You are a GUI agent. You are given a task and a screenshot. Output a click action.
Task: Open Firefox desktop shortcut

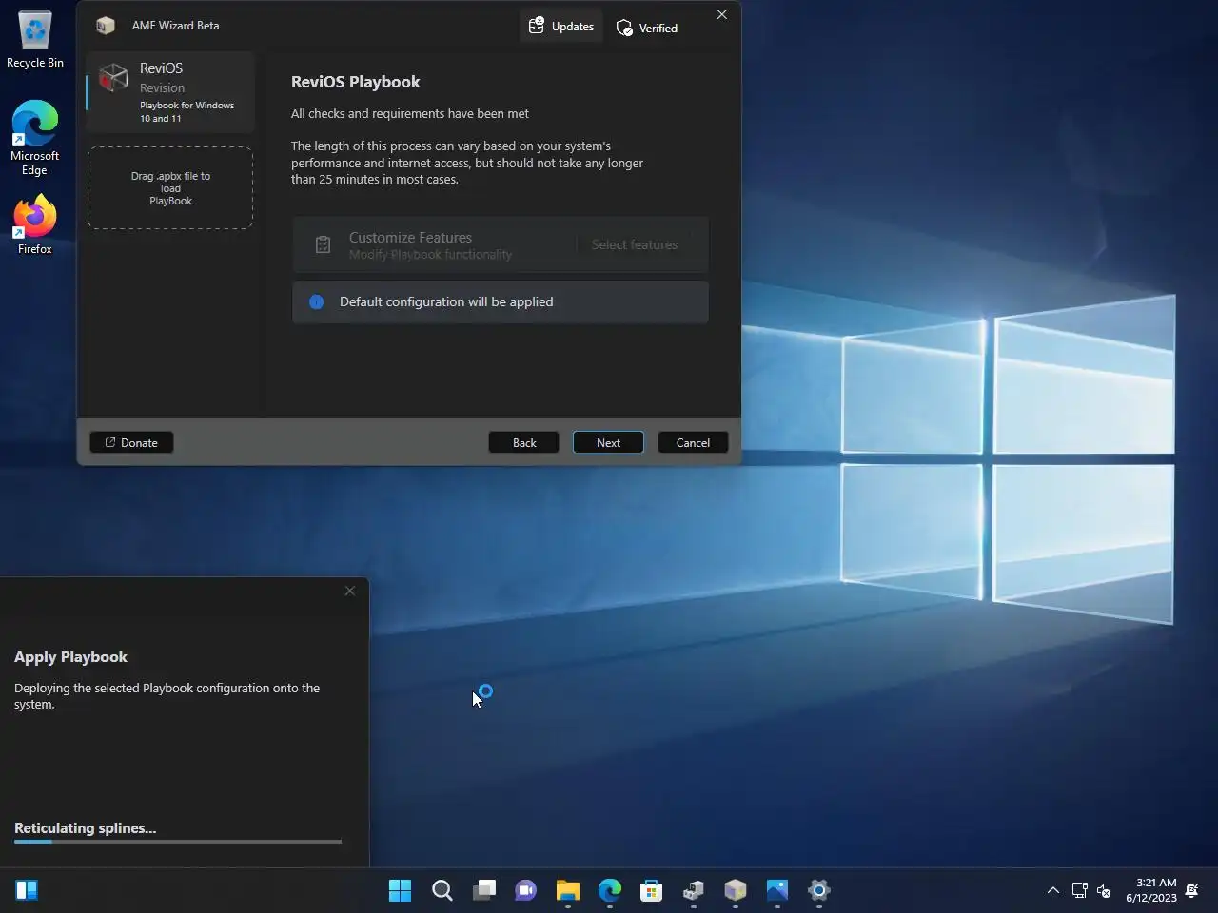pos(35,224)
